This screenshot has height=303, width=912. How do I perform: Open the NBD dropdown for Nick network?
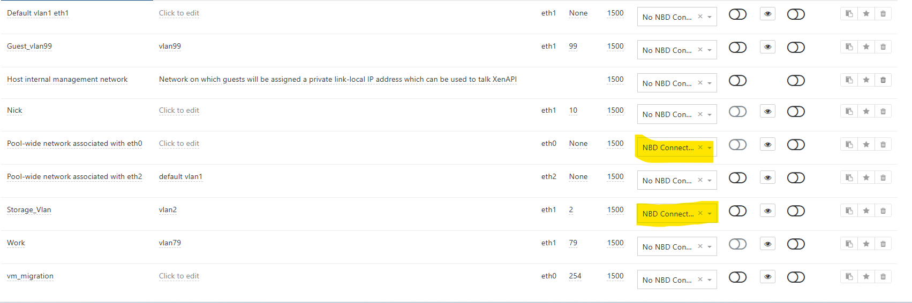point(710,114)
